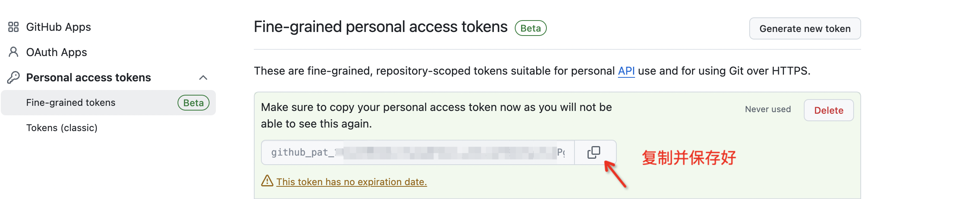The width and height of the screenshot is (975, 199).
Task: Open the 'This token has no expiration date' link
Action: (351, 182)
